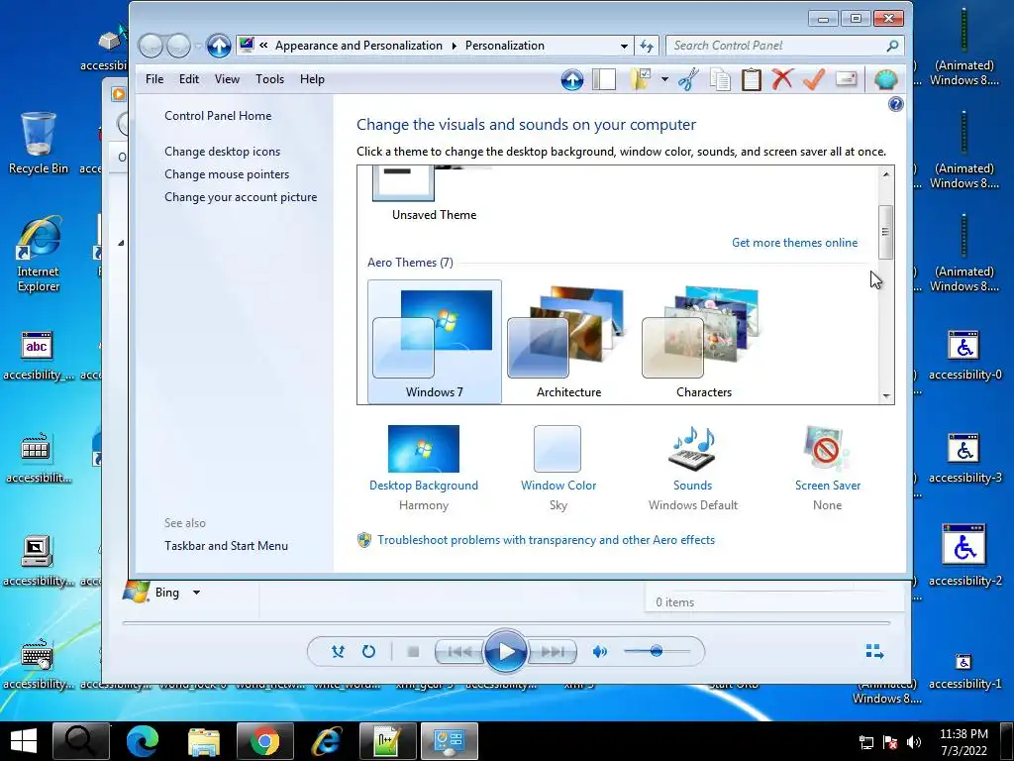Click the Cut scissors icon

[688, 79]
